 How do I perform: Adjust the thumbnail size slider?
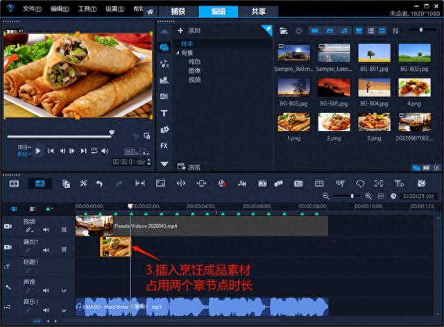click(x=421, y=30)
